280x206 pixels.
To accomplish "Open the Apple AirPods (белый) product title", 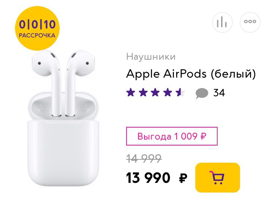I will pos(191,74).
